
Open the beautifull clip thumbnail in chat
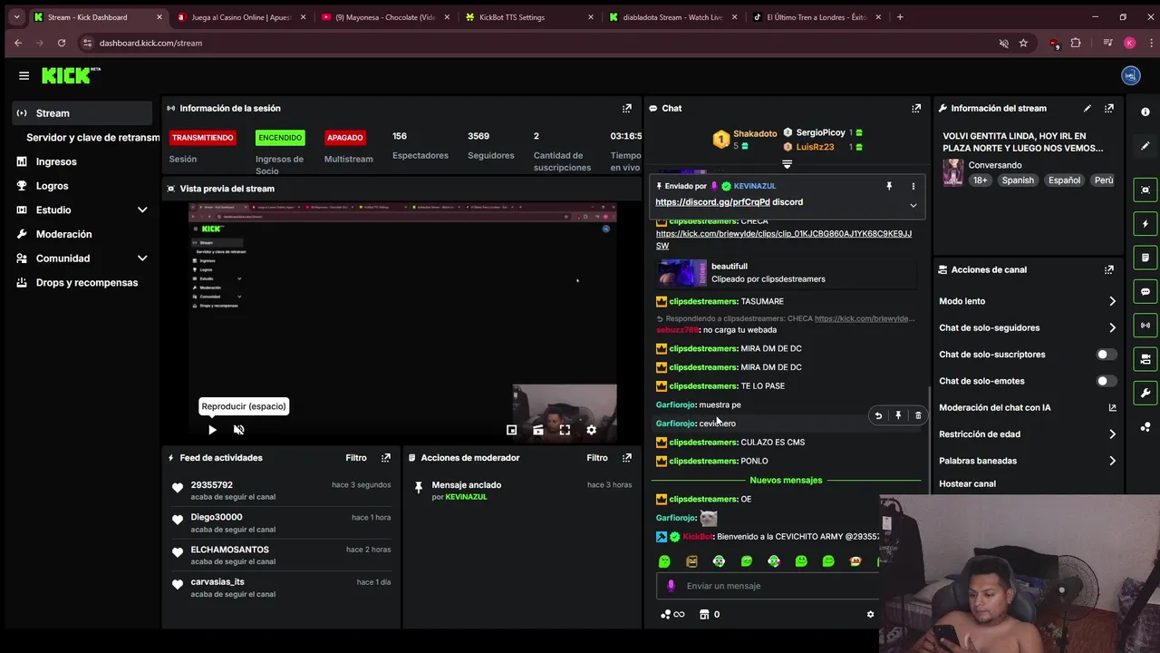click(x=681, y=273)
